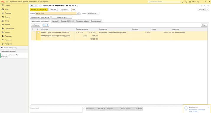Expand the table's Еще dropdown

(204, 25)
